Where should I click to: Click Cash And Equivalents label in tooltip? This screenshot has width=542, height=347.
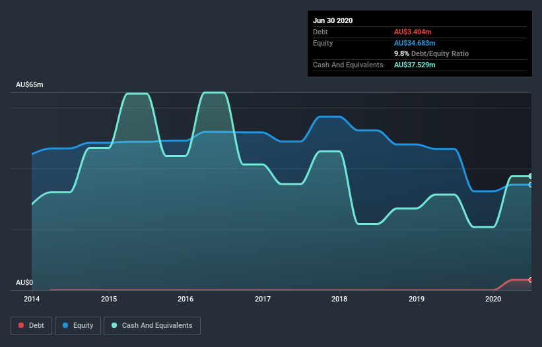coord(348,65)
